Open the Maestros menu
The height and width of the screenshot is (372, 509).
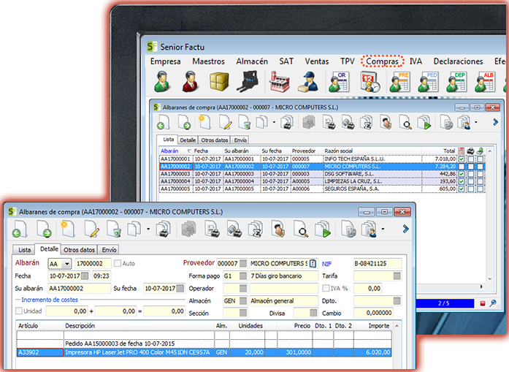(208, 61)
